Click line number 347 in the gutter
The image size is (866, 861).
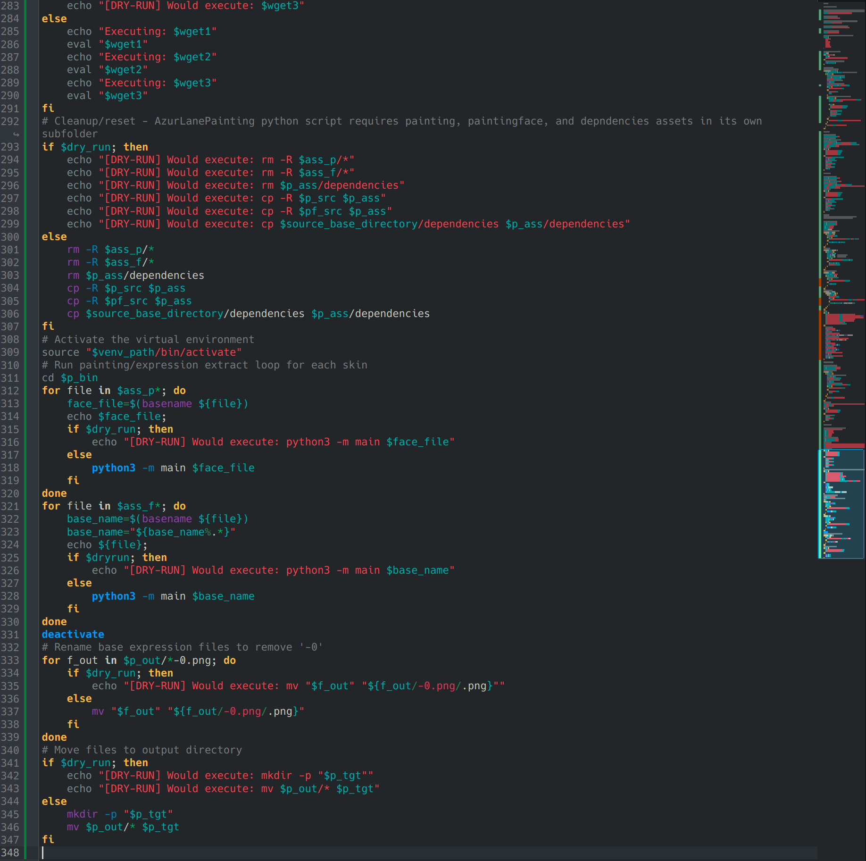tap(10, 840)
